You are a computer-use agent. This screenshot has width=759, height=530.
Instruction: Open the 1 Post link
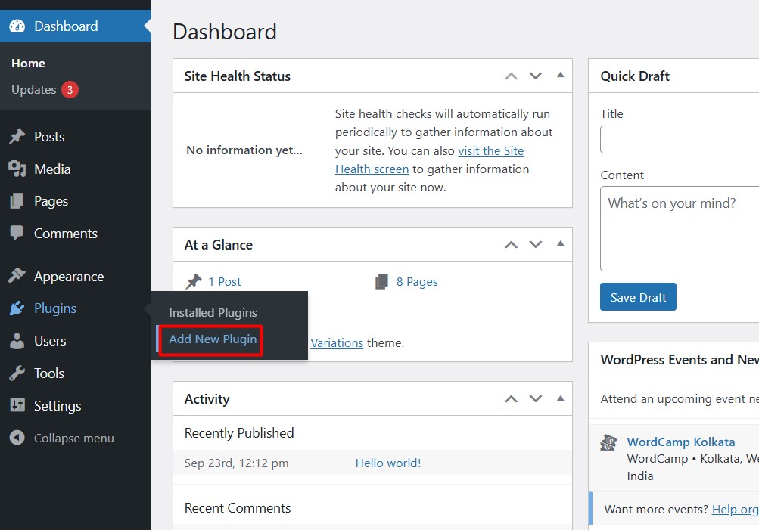tap(225, 281)
